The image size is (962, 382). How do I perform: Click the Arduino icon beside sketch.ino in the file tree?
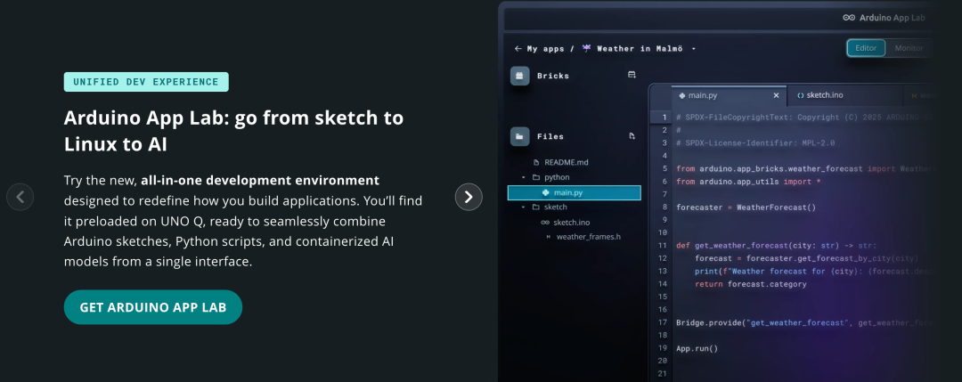(545, 222)
